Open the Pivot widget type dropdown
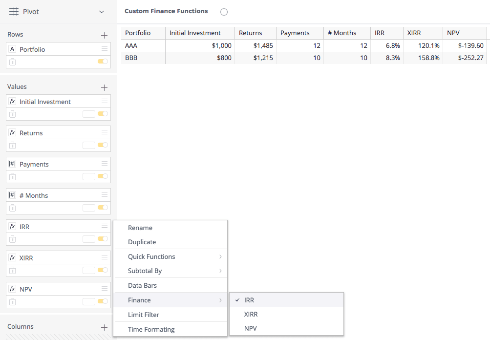 coord(101,12)
